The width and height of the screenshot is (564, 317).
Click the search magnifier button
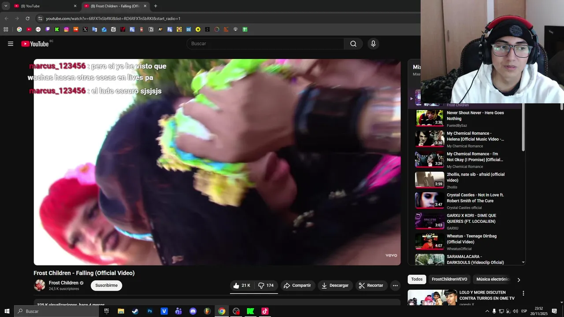pos(353,44)
